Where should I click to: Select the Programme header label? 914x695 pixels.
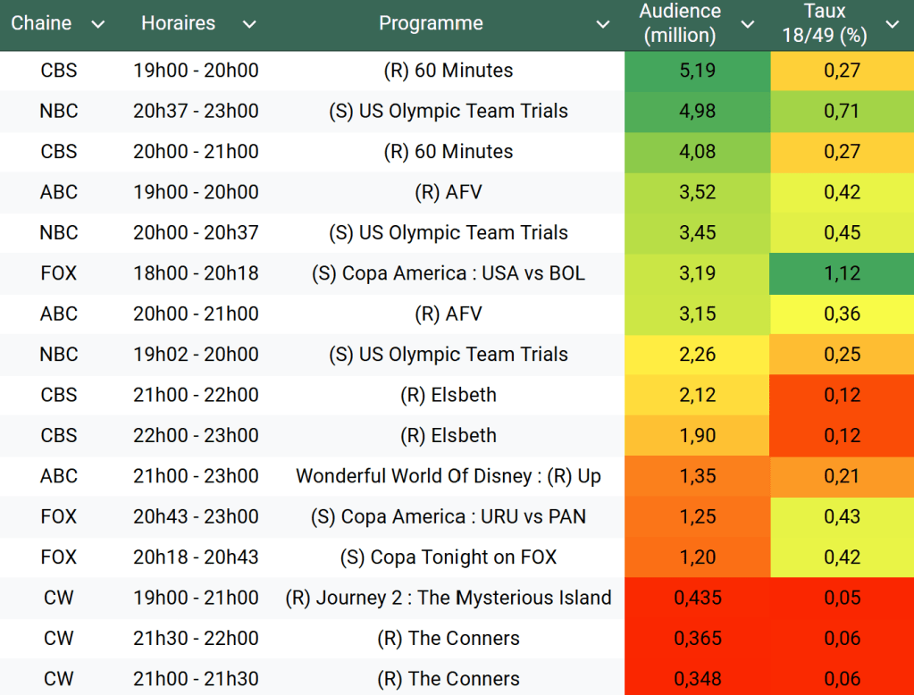(x=431, y=23)
